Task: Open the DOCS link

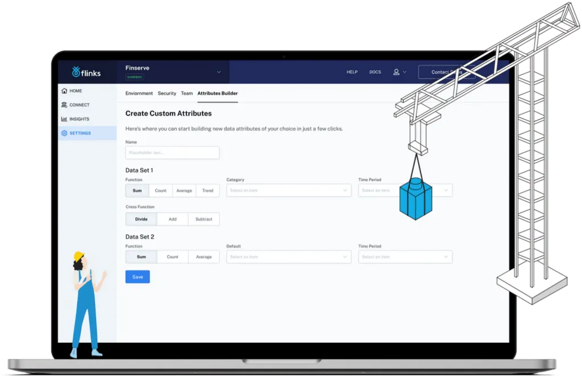Action: (x=375, y=72)
